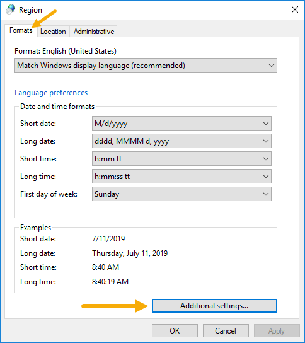Open the Short time format combo box
This screenshot has width=305, height=343.
click(x=181, y=159)
